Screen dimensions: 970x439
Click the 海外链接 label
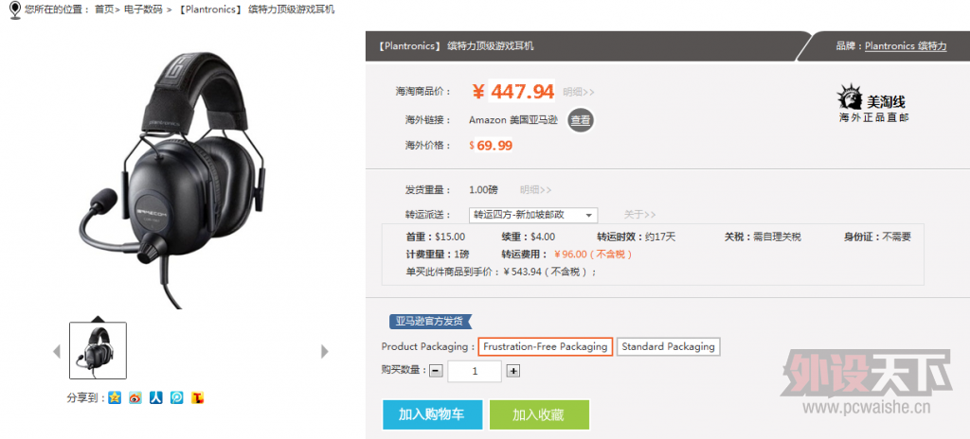pyautogui.click(x=428, y=120)
